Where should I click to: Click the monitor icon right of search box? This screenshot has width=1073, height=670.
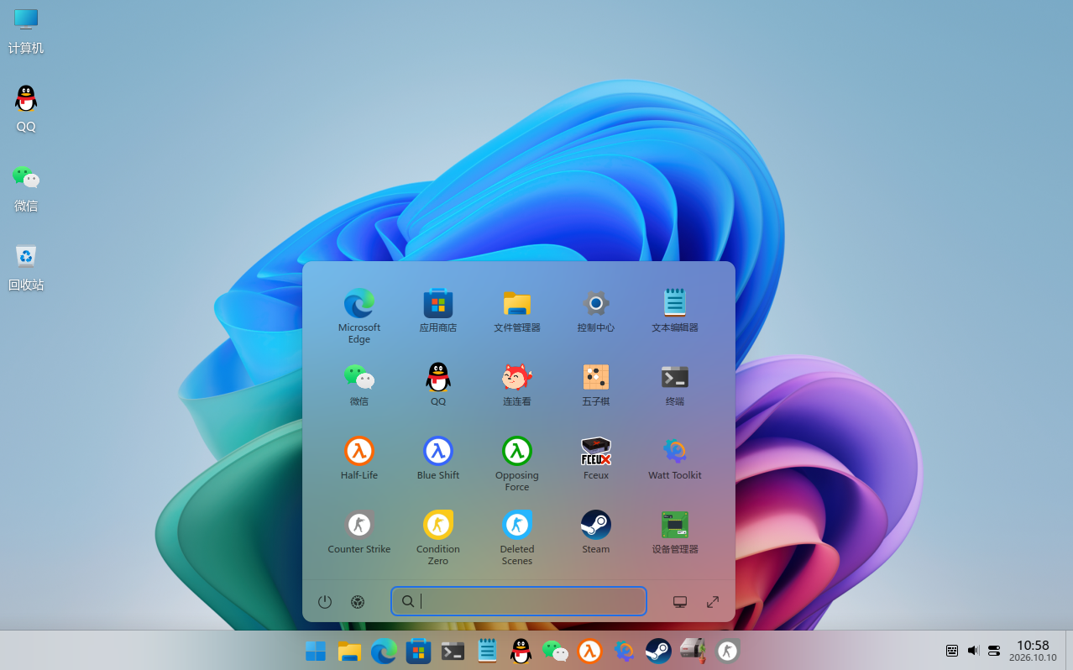coord(680,601)
